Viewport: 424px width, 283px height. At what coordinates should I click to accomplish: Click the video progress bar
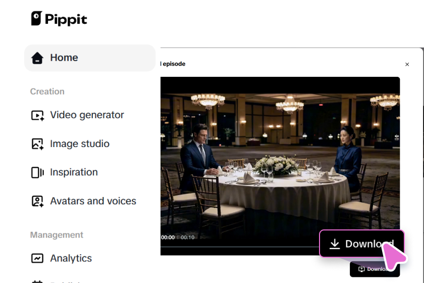click(240, 247)
